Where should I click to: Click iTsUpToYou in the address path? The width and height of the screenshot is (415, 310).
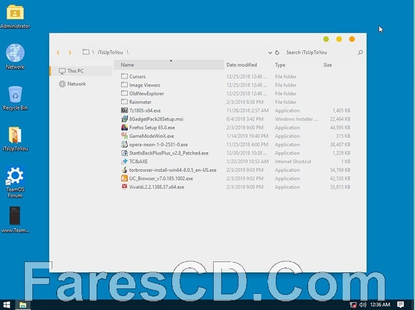[x=111, y=52]
